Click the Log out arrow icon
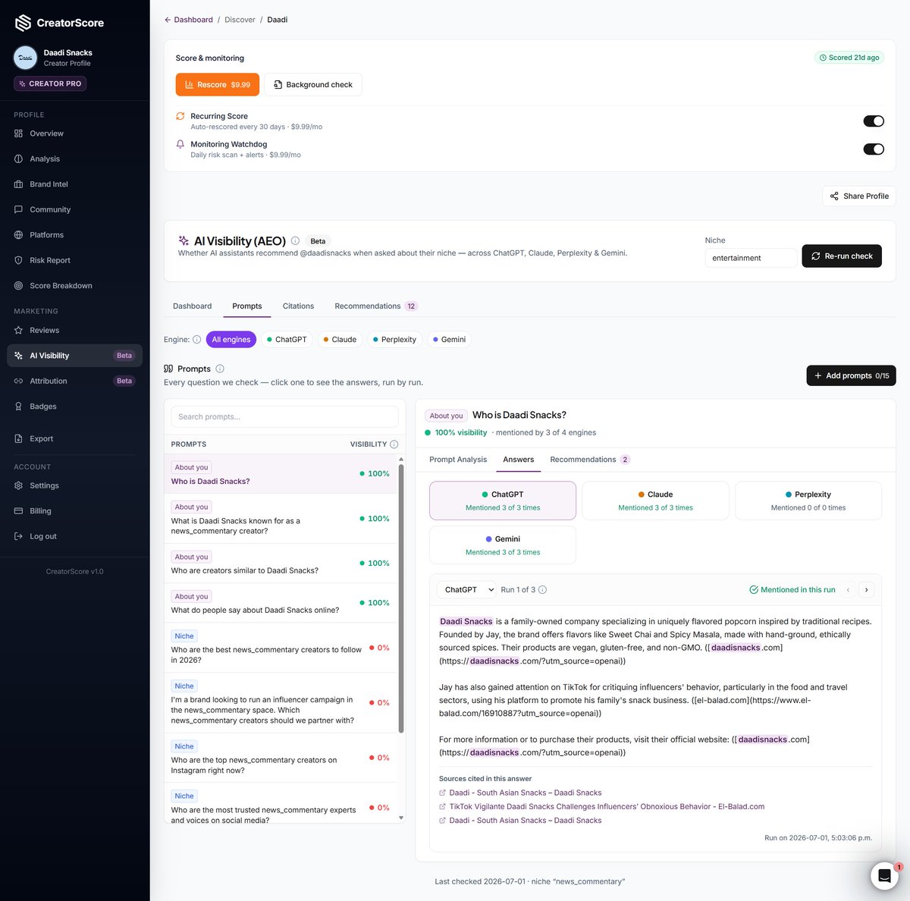The width and height of the screenshot is (910, 901). pyautogui.click(x=18, y=536)
